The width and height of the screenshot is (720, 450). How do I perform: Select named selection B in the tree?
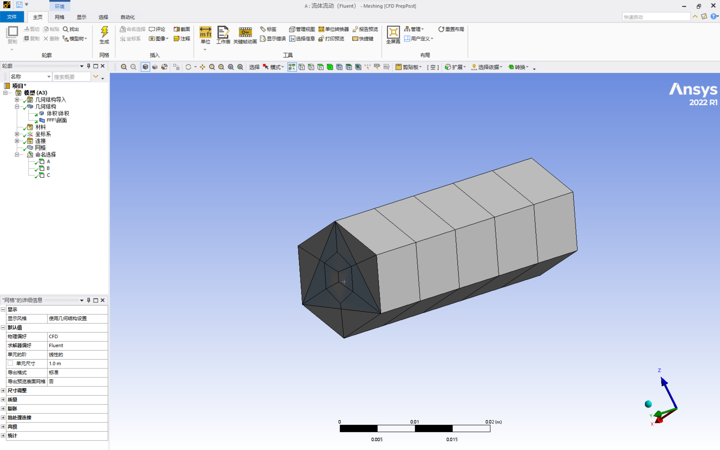(x=48, y=168)
